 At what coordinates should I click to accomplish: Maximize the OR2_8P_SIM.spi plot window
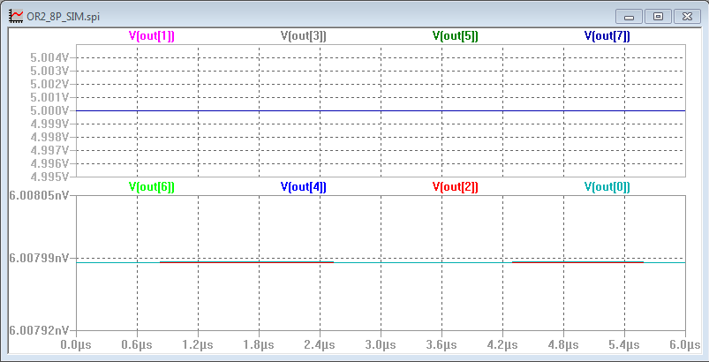[x=658, y=17]
